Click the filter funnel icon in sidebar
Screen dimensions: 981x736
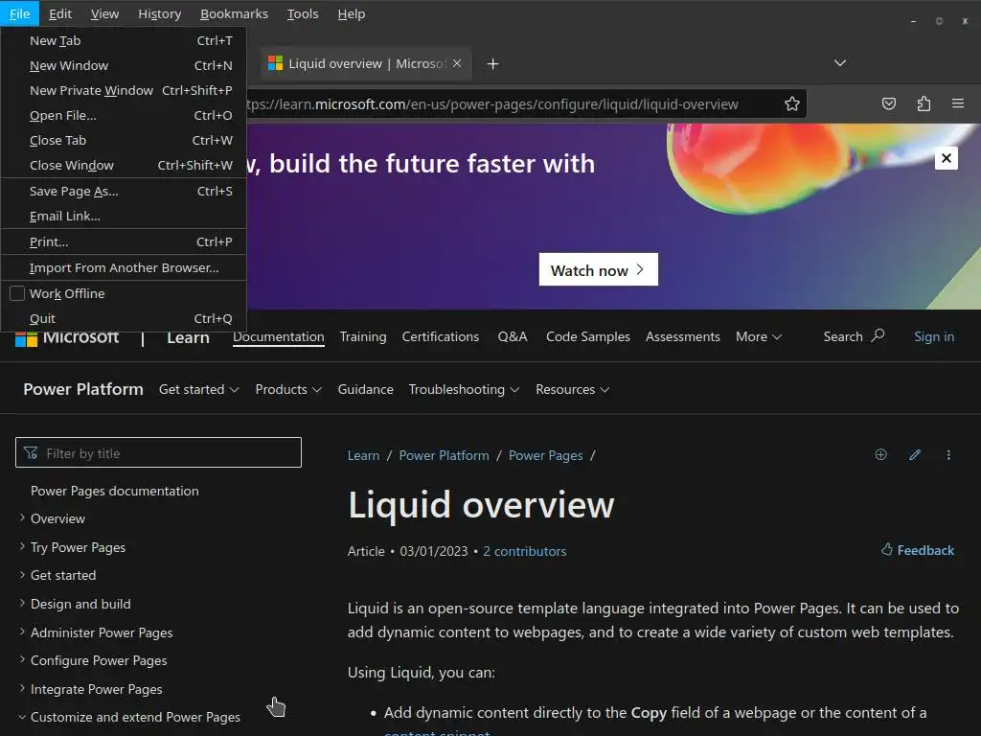coord(31,452)
